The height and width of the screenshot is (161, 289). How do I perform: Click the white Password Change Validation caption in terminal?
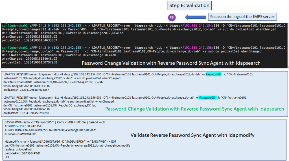coord(171,63)
